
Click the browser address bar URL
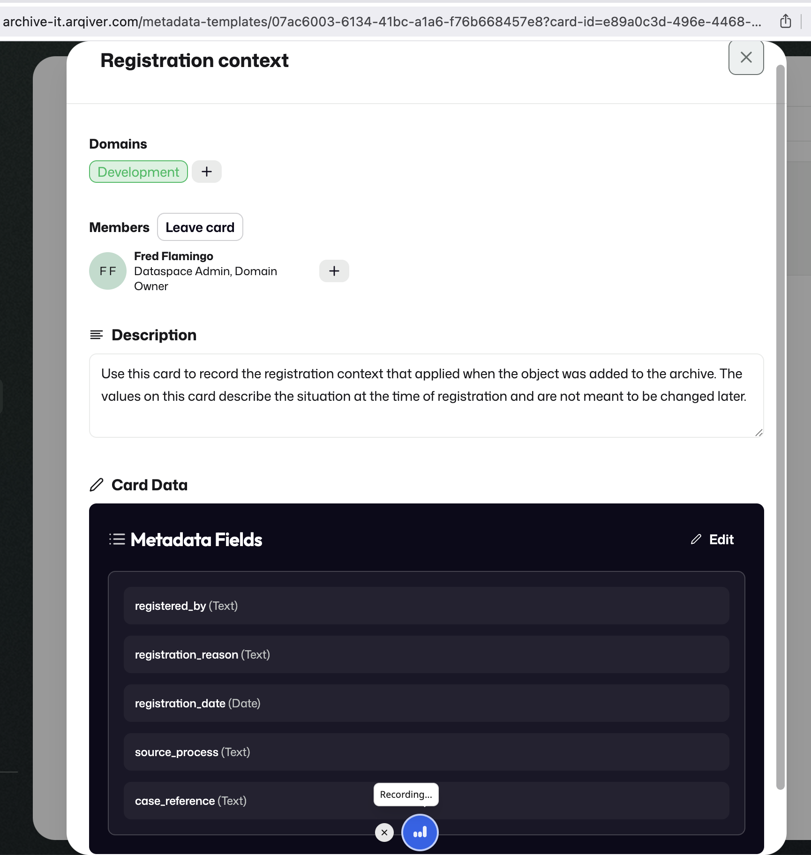tap(382, 22)
